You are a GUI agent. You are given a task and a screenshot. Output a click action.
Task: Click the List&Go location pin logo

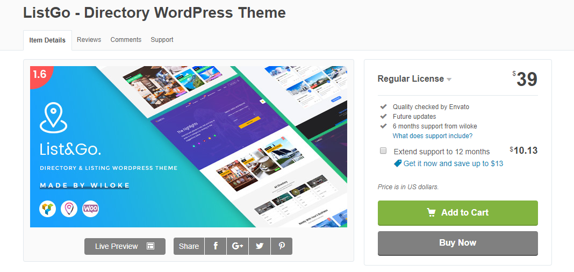click(x=53, y=117)
